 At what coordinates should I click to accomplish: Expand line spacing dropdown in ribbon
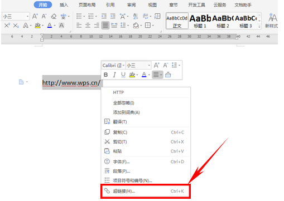(x=128, y=25)
